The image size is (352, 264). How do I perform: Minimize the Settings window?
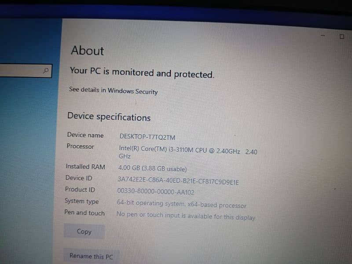tap(323, 36)
